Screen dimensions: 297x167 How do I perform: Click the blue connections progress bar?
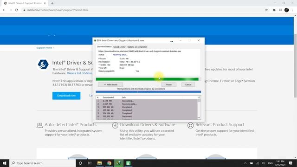pos(148,92)
